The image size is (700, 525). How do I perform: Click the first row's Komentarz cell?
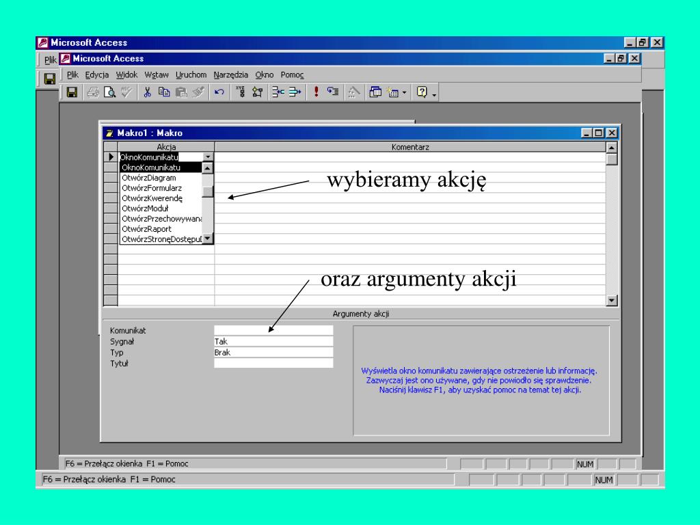click(x=410, y=157)
